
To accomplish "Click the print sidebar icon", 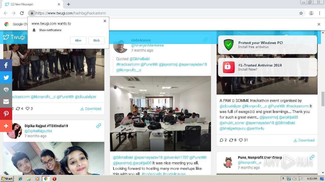I will click(6, 89).
